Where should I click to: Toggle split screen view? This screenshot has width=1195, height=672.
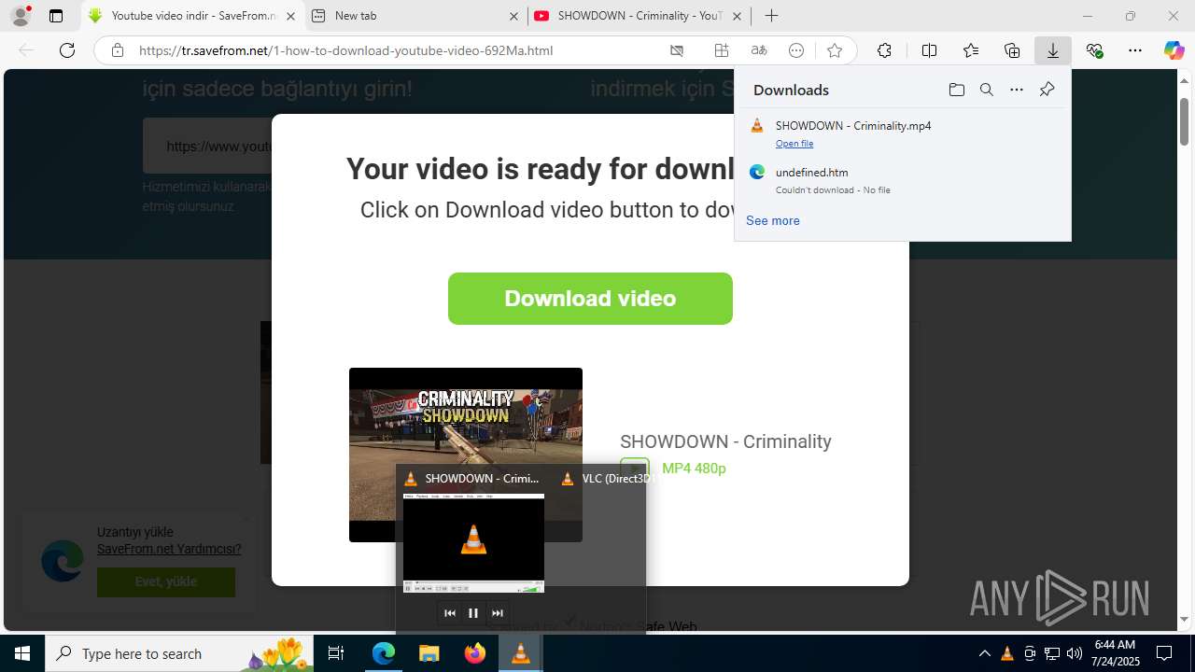tap(929, 50)
